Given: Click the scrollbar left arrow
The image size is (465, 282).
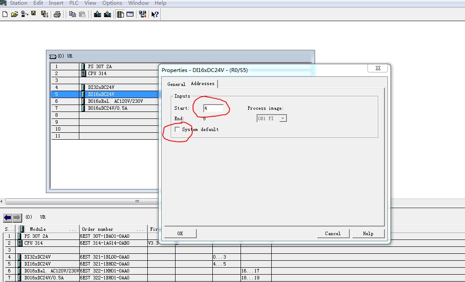Looking at the screenshot, I should (x=2, y=202).
